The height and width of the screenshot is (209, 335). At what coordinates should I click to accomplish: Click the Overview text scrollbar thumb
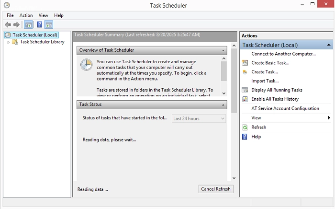click(223, 71)
